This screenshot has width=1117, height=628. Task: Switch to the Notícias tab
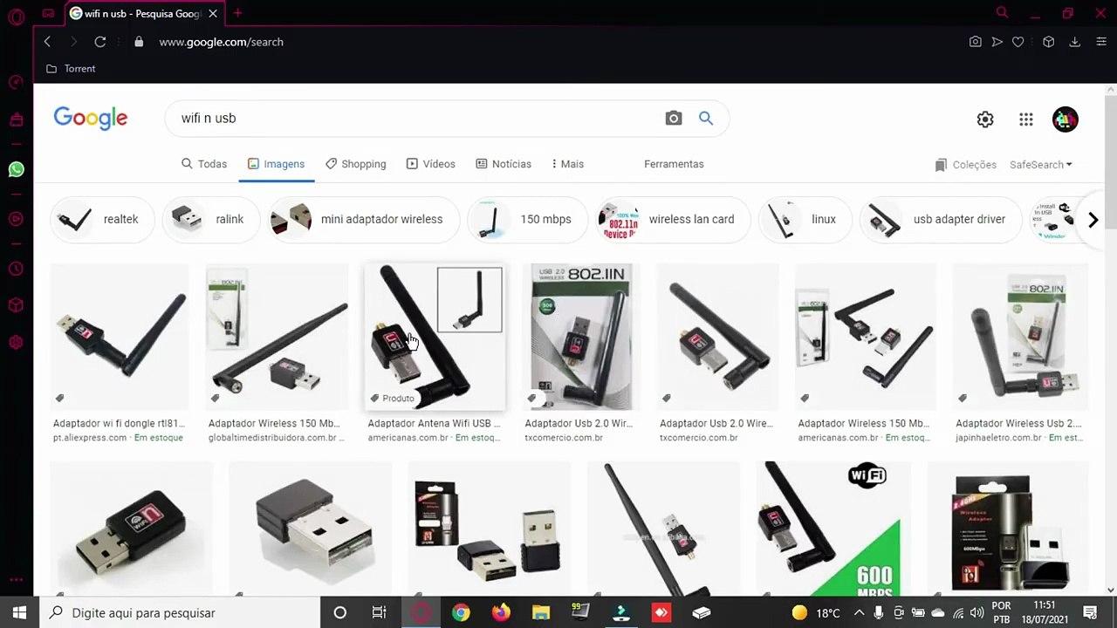click(x=504, y=164)
